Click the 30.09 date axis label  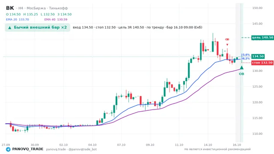(35, 145)
